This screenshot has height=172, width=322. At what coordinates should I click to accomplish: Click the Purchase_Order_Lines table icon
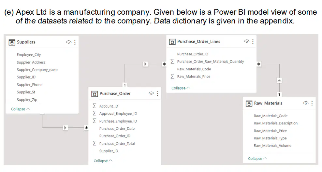click(172, 42)
